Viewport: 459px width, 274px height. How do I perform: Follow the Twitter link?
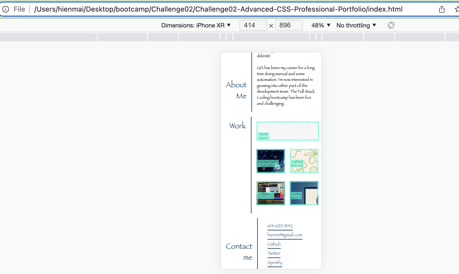pyautogui.click(x=274, y=253)
